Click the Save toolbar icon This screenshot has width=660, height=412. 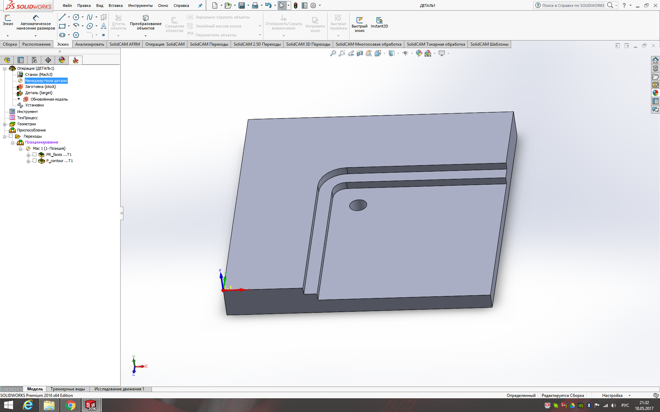point(242,5)
